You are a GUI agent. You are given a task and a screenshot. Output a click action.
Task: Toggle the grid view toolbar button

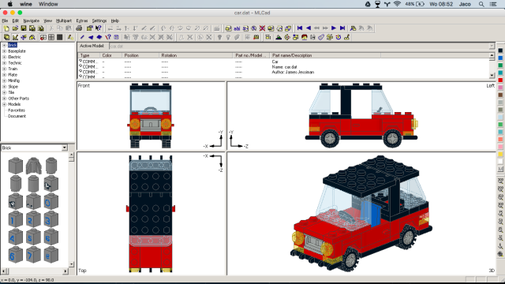tap(51, 37)
